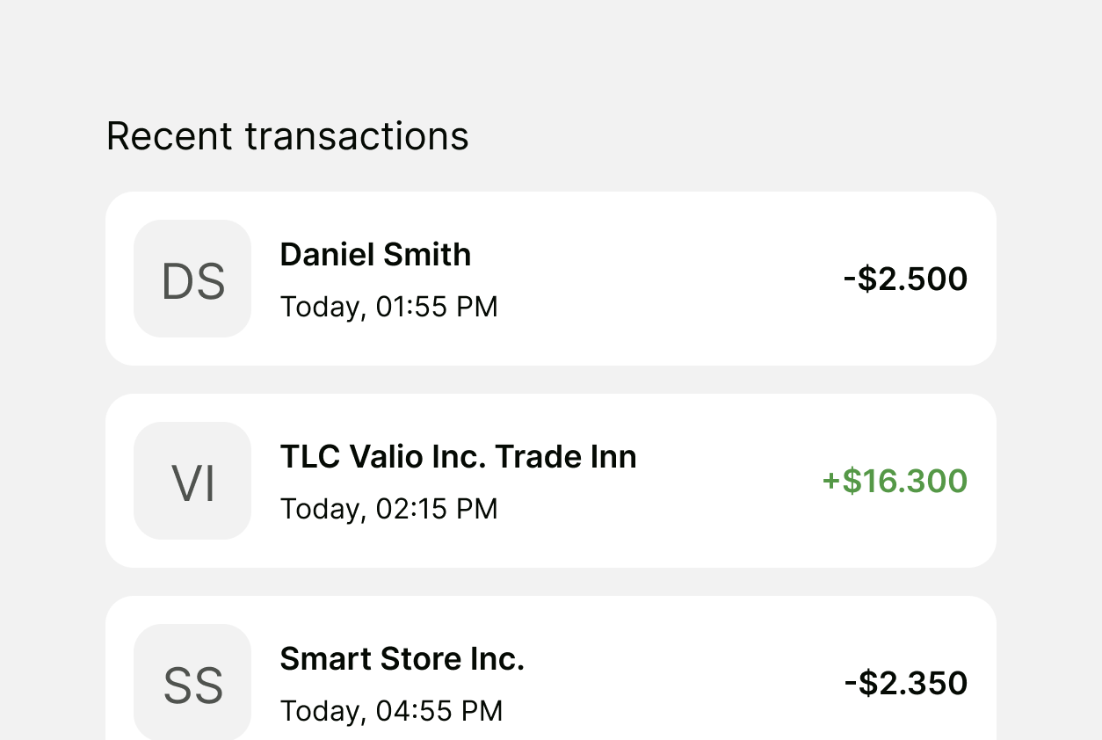Click the VI avatar icon
The height and width of the screenshot is (740, 1102).
pos(192,481)
